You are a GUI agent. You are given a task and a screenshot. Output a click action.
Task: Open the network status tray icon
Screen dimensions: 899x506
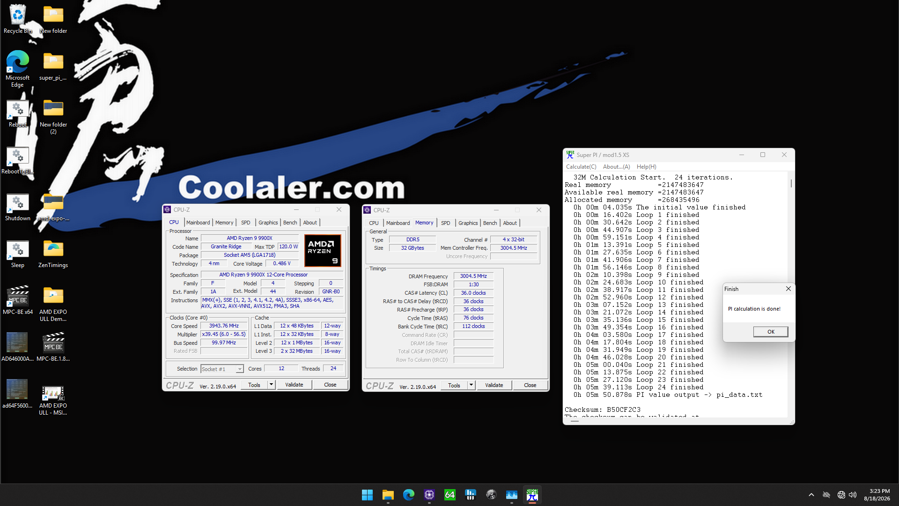[841, 495]
